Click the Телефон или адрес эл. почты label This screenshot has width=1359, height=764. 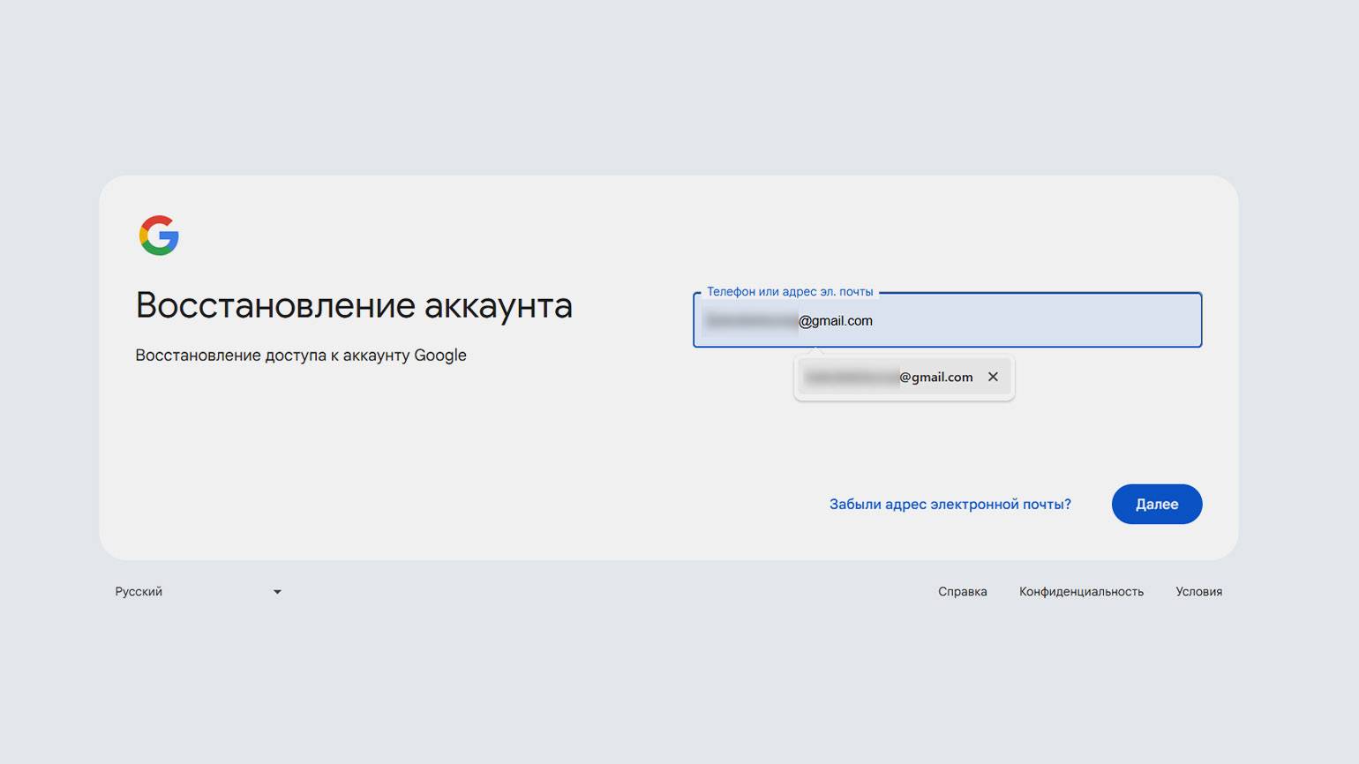790,292
